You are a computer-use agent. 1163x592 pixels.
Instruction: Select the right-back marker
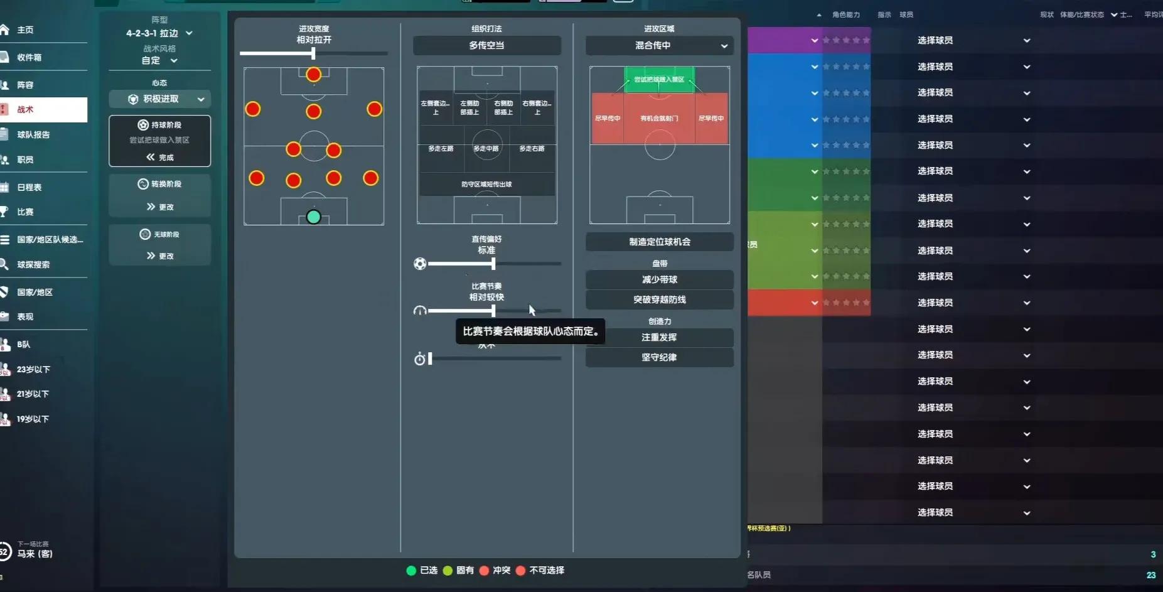[x=371, y=178]
